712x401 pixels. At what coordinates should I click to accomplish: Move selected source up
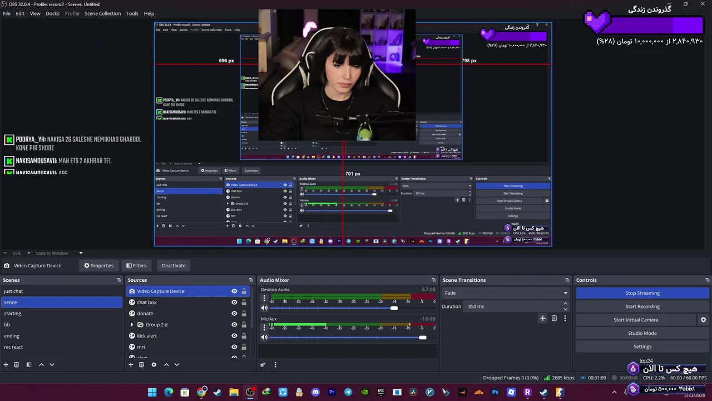(166, 365)
